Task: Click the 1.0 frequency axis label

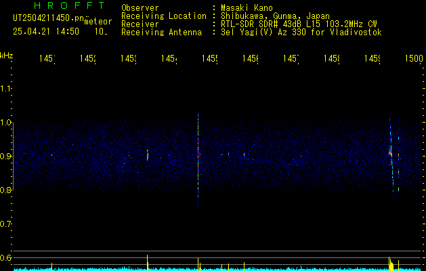Action: coord(5,123)
